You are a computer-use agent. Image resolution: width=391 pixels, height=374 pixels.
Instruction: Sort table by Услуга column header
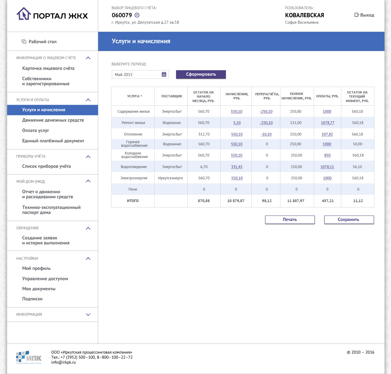click(134, 96)
